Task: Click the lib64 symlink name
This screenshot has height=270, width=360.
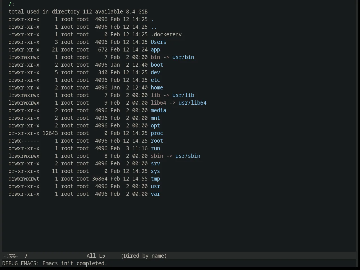Action: coord(158,103)
